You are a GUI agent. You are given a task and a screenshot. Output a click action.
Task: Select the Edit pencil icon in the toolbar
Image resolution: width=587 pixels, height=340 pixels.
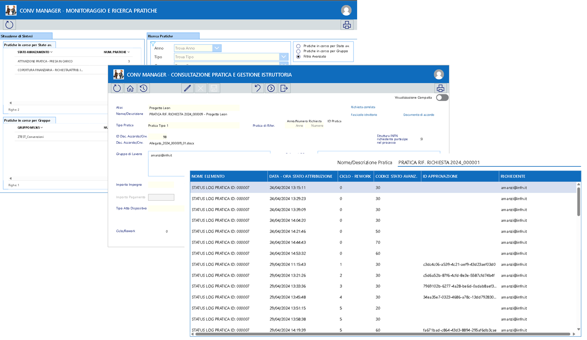[187, 88]
